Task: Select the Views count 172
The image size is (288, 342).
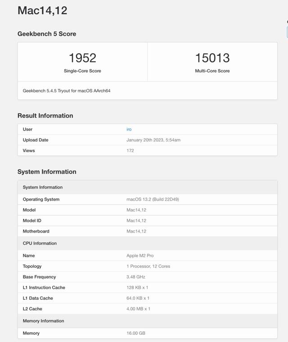Action: click(x=130, y=150)
